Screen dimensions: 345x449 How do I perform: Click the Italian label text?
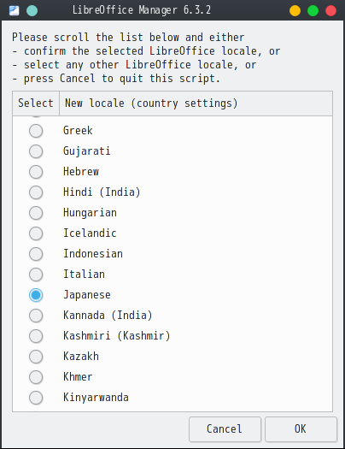coord(84,274)
